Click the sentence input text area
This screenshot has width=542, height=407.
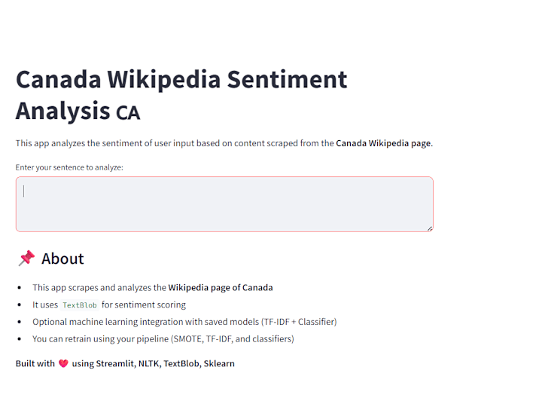point(224,204)
